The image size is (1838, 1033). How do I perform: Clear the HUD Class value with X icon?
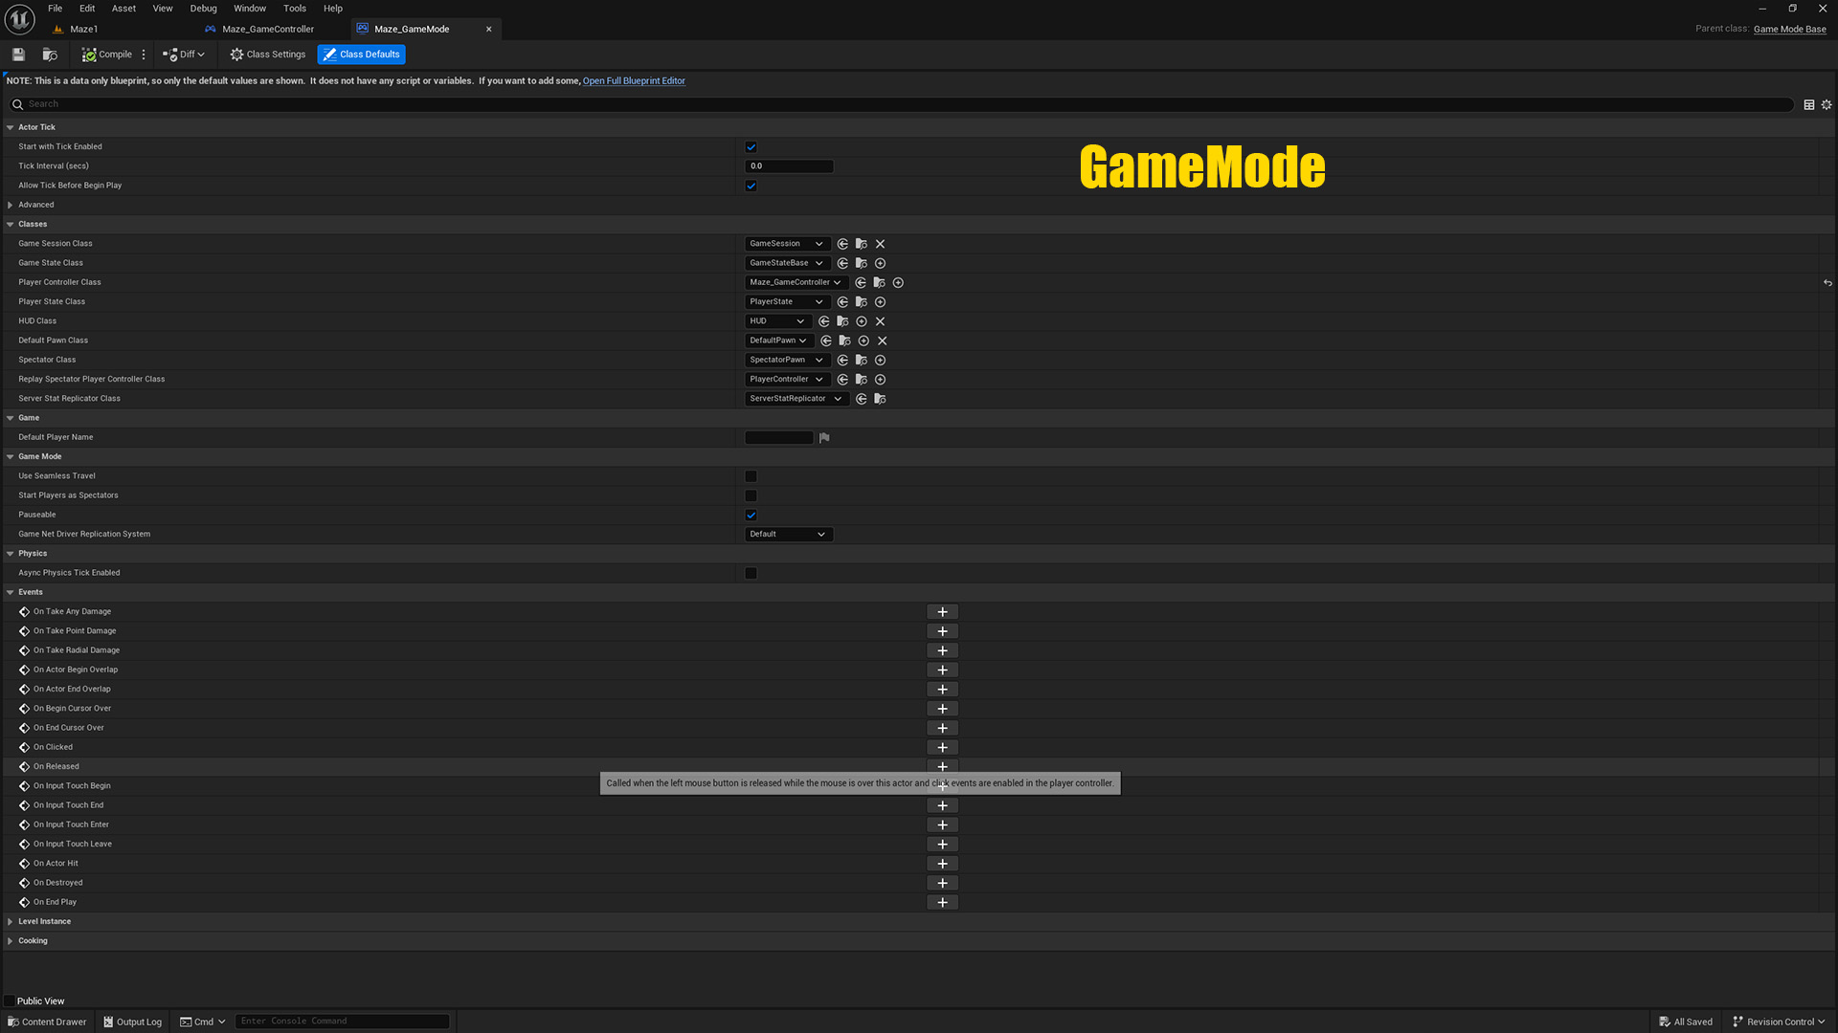click(881, 321)
